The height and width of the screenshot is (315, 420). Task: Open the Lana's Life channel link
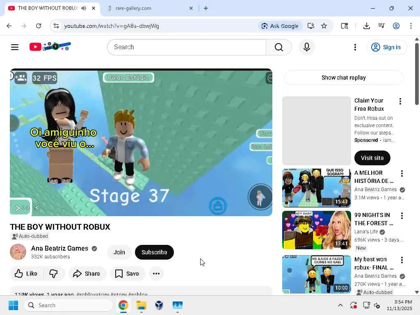point(366,232)
